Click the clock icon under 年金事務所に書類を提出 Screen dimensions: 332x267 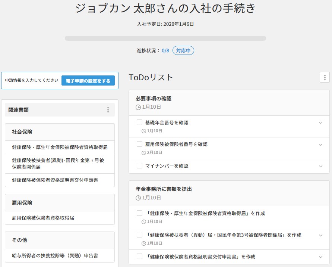[138, 198]
